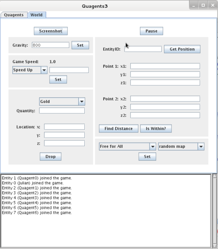218x249 pixels.
Task: Expand the Gold item type dropdown
Action: tap(62, 101)
